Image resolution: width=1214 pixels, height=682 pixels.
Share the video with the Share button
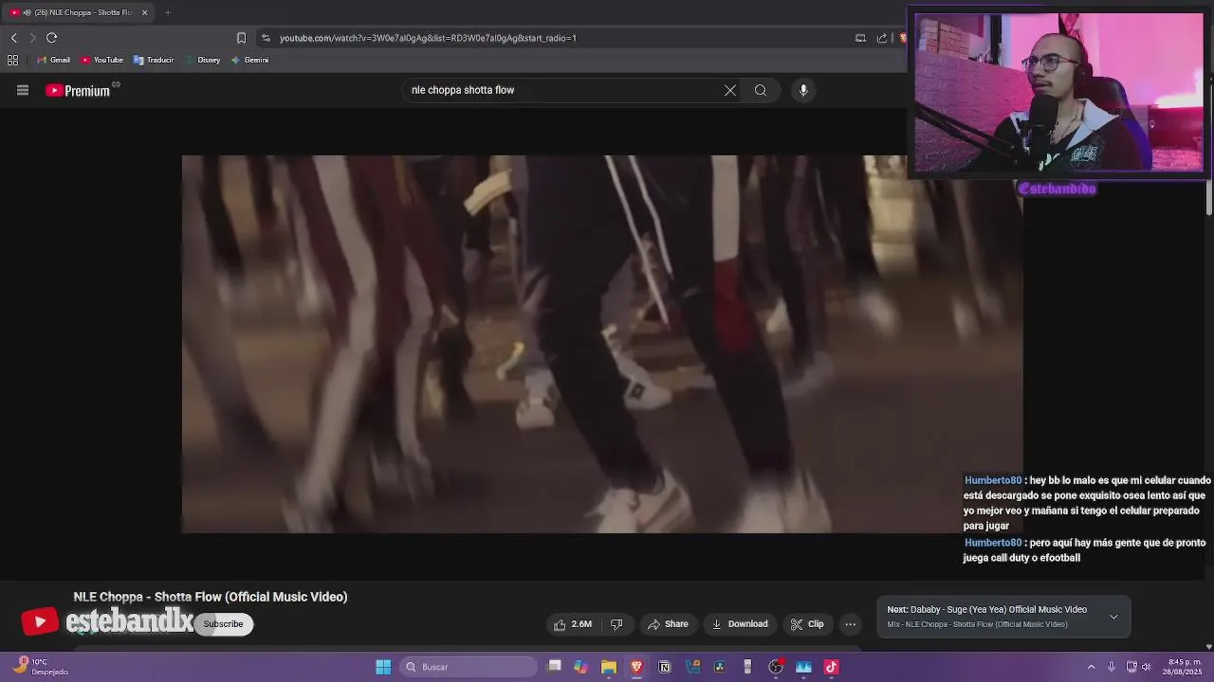(x=668, y=624)
